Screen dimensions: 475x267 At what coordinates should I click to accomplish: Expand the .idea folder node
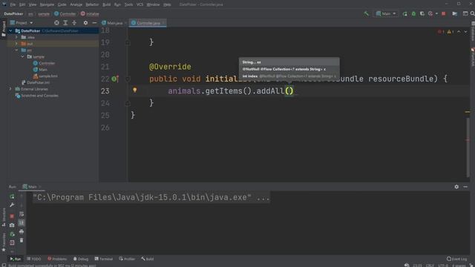coord(16,37)
